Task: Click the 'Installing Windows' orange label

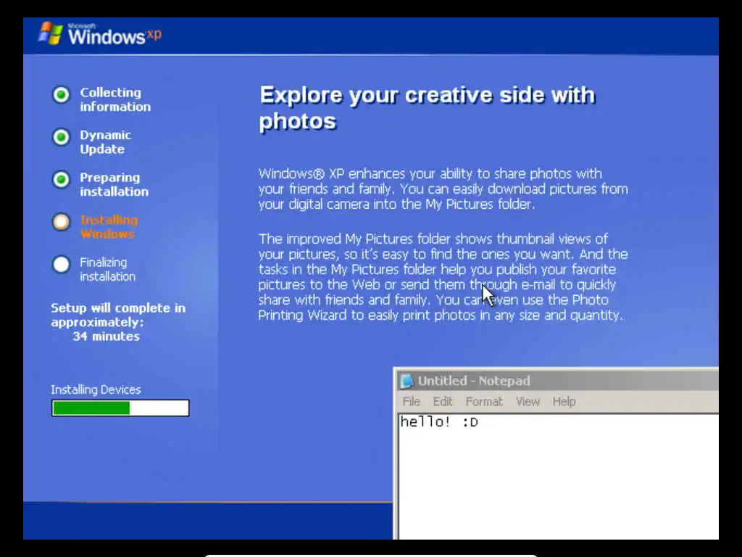Action: (109, 227)
